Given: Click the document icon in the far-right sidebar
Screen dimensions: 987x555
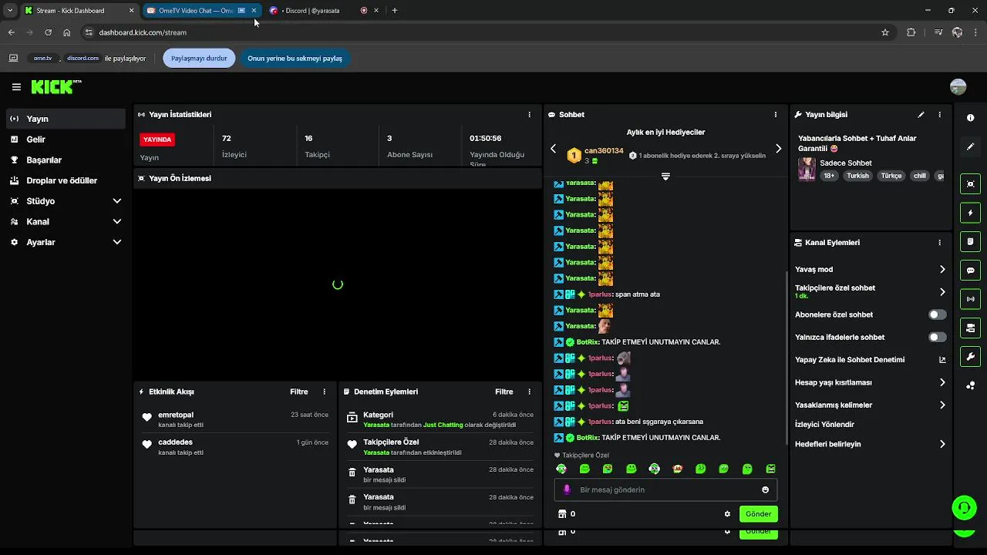Looking at the screenshot, I should pyautogui.click(x=970, y=241).
